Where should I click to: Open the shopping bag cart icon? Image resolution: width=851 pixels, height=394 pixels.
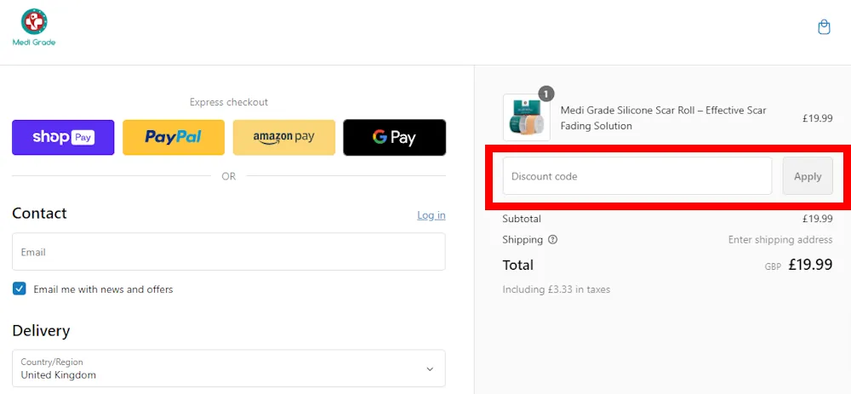(x=824, y=27)
